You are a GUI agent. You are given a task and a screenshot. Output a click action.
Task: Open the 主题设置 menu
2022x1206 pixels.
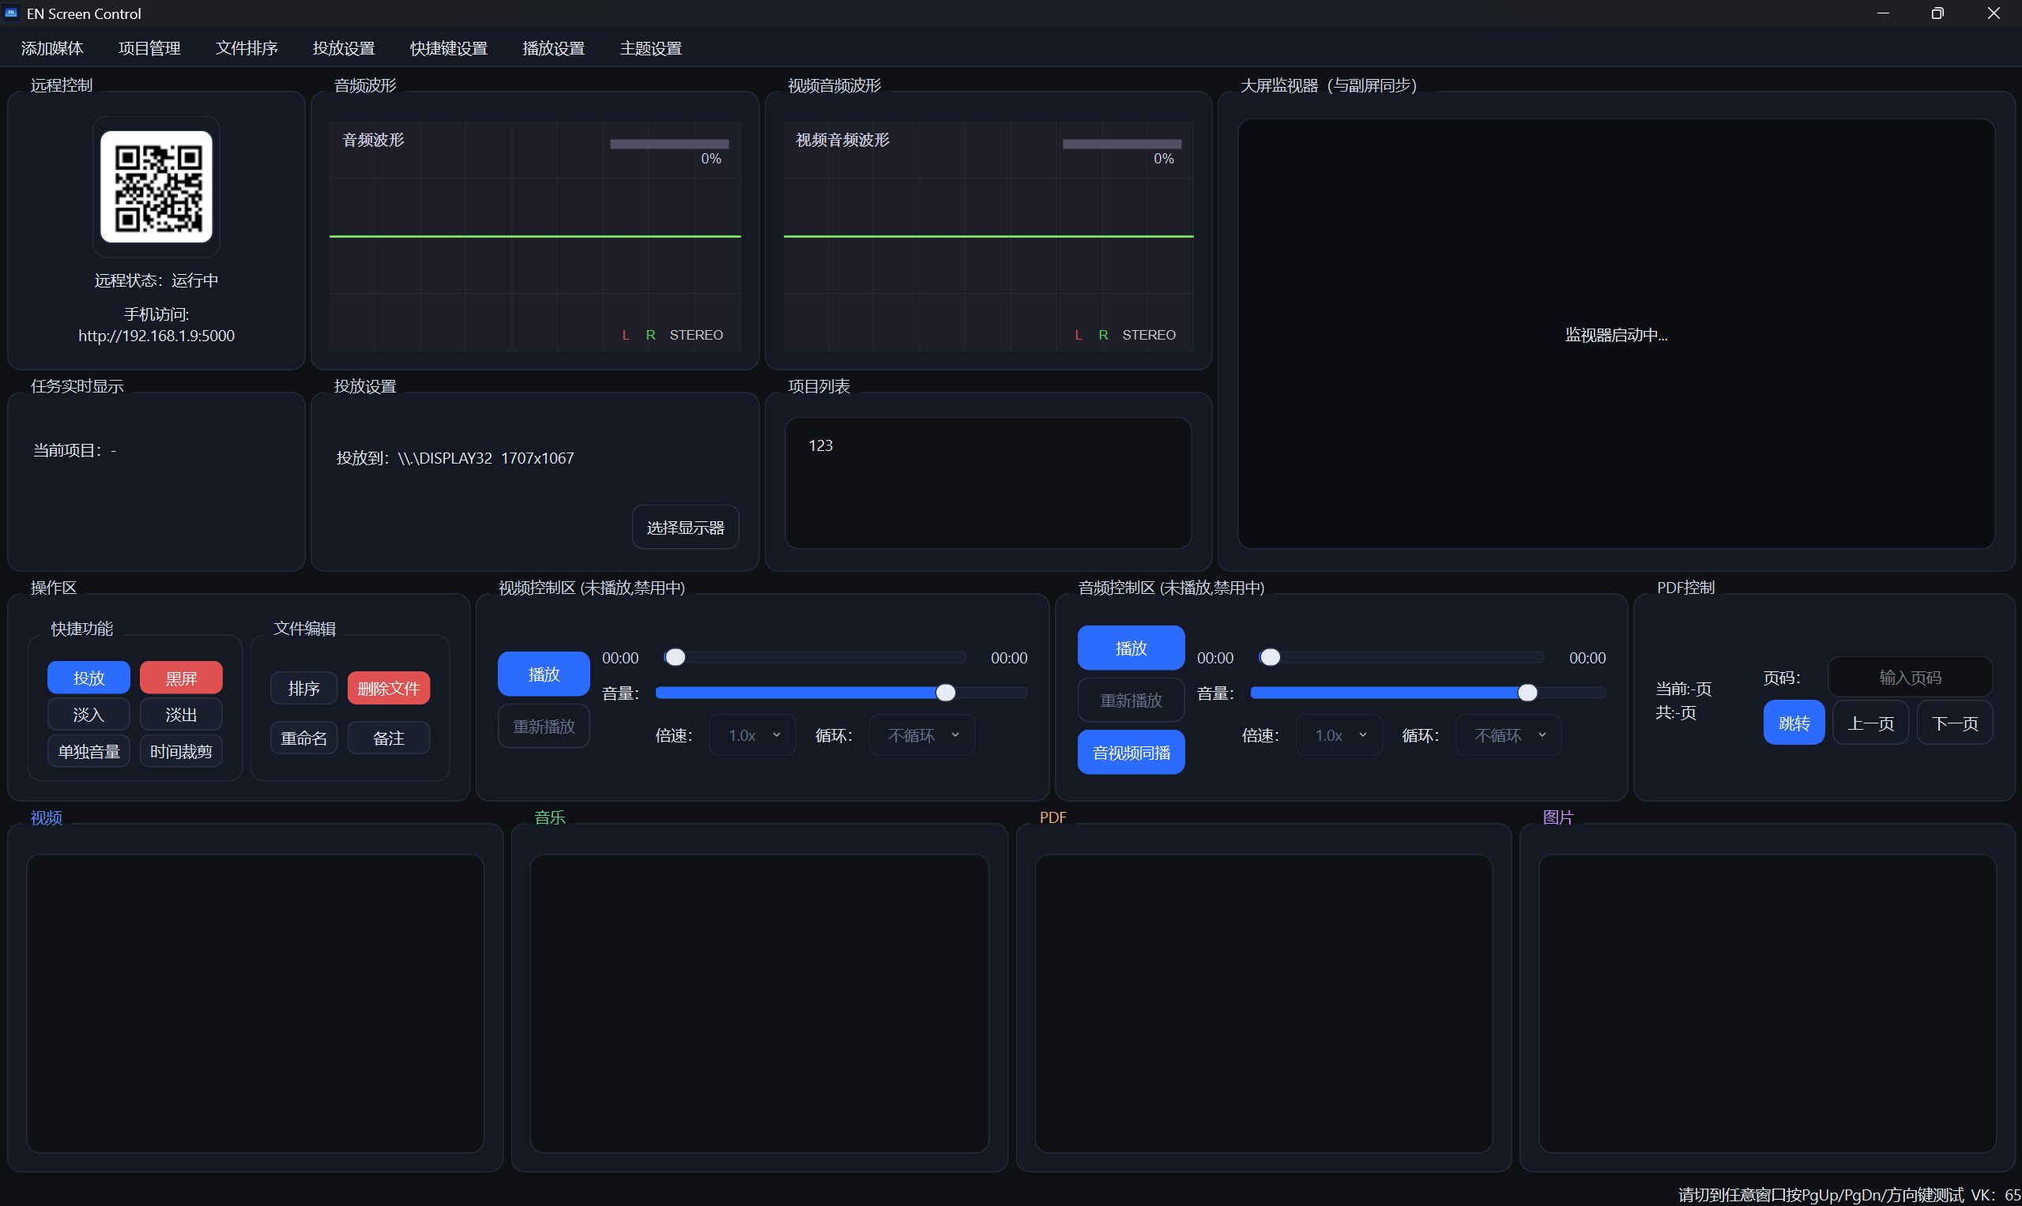click(650, 49)
